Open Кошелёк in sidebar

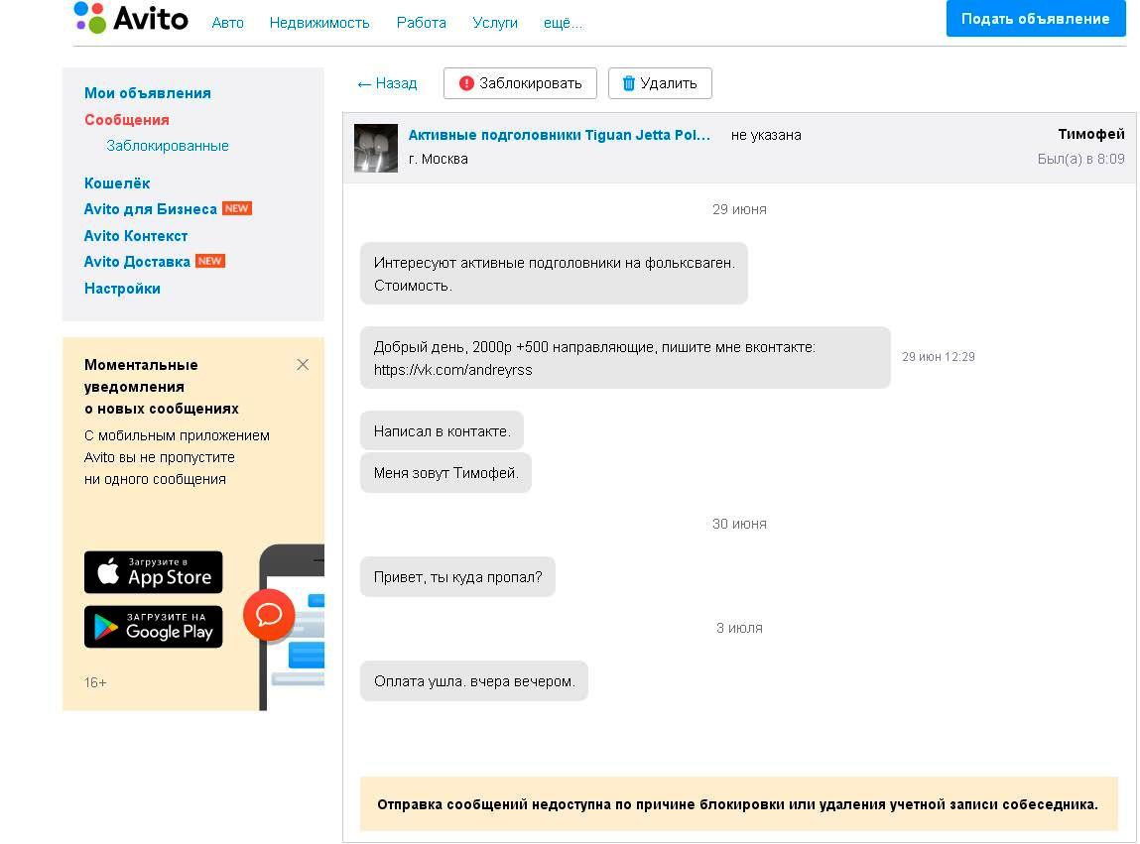(117, 183)
